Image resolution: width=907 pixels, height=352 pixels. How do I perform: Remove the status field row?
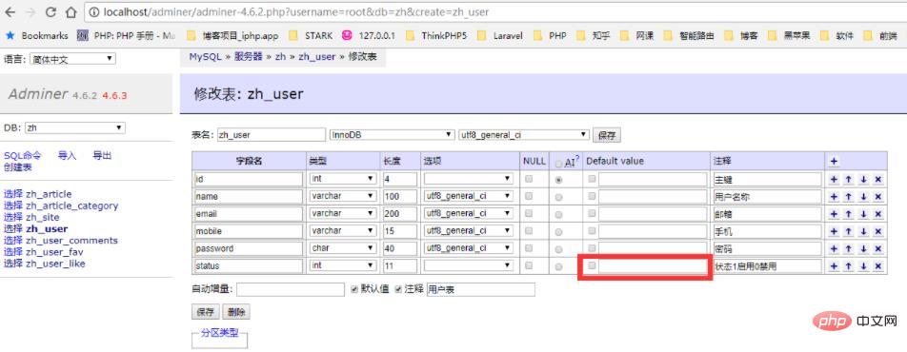point(878,266)
